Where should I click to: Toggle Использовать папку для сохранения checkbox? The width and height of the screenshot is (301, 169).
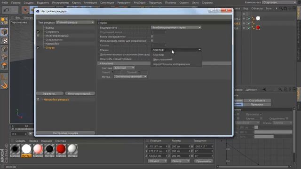pos(152,41)
